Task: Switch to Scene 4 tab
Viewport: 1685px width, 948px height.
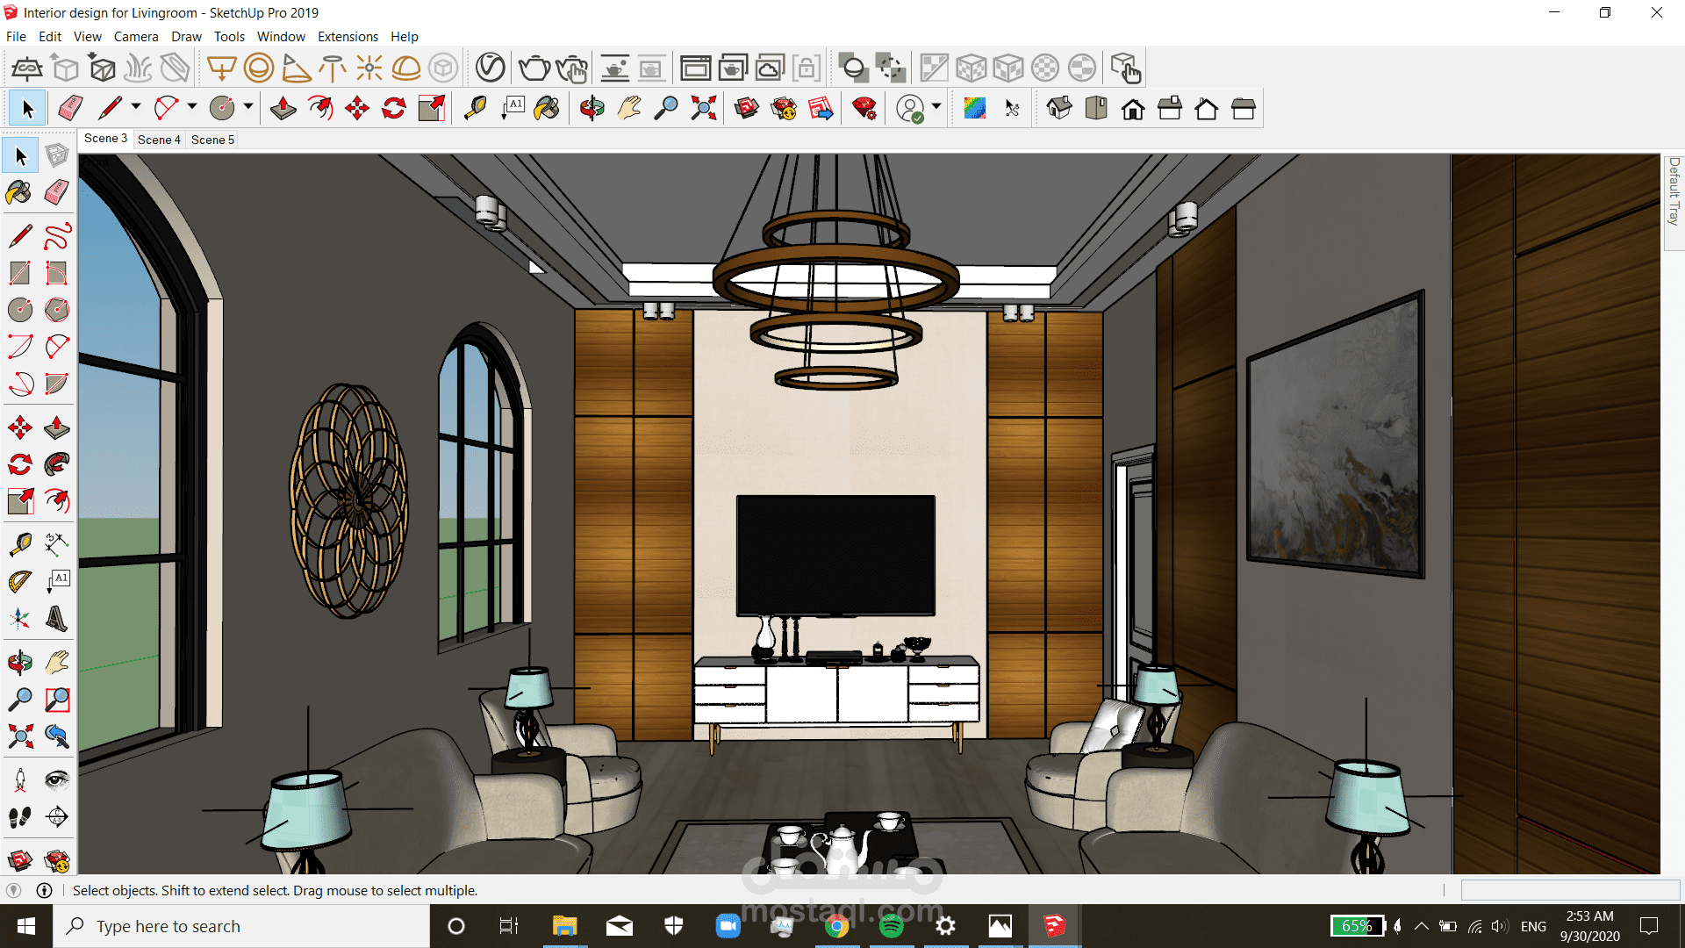Action: click(159, 139)
